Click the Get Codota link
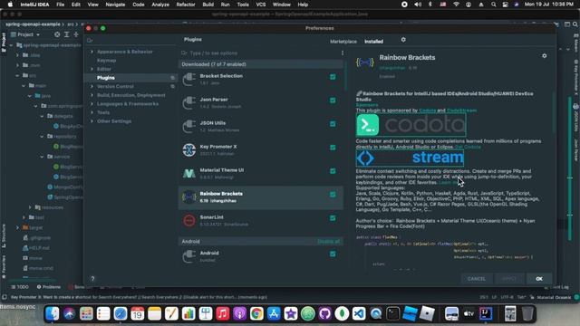The height and width of the screenshot is (326, 580). pos(468,147)
